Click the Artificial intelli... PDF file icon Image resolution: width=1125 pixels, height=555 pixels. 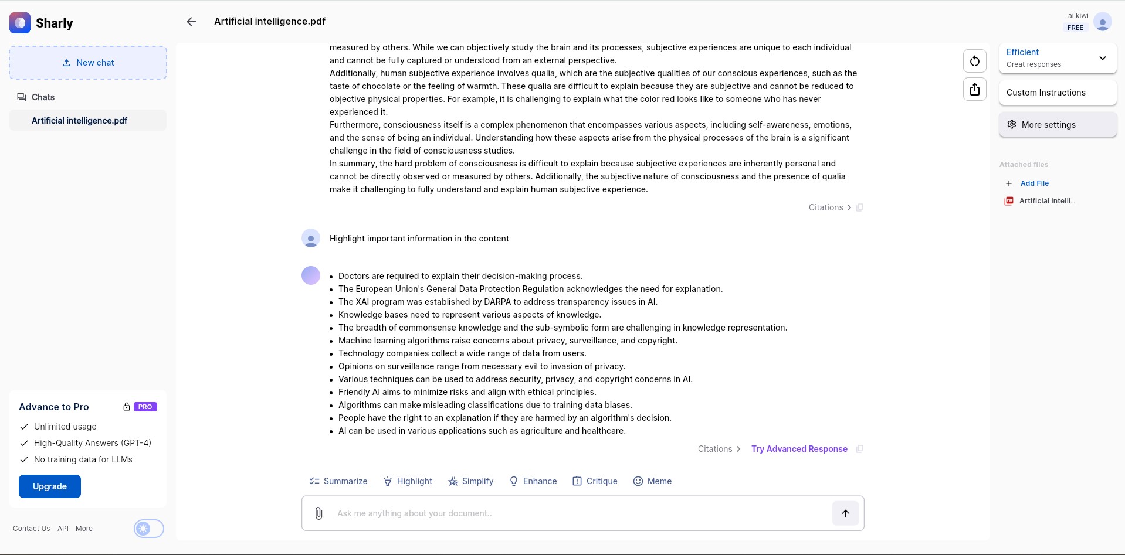[1009, 201]
